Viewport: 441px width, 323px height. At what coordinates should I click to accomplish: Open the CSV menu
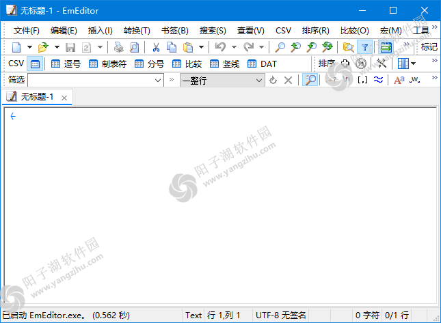coord(283,30)
